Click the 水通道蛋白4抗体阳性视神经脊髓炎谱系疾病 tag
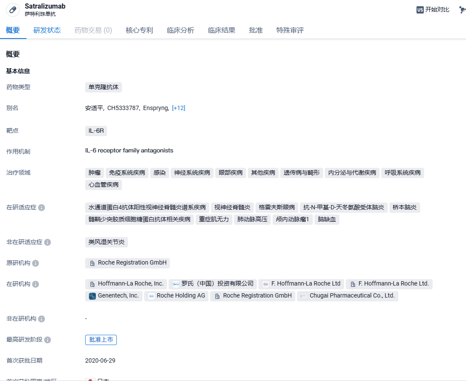Viewport: 466px width, 381px height. (x=147, y=207)
